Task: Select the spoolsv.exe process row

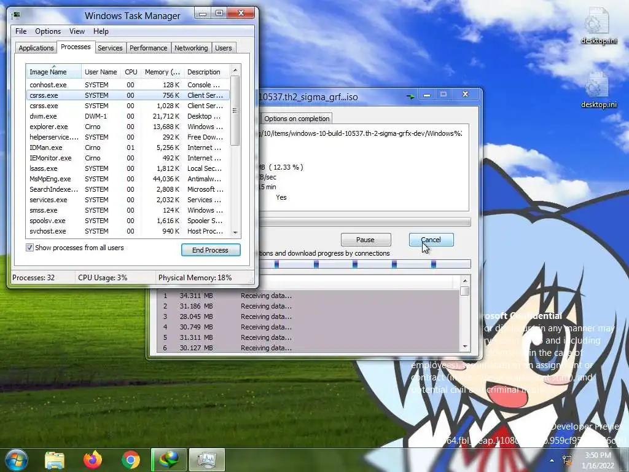Action: [x=128, y=221]
